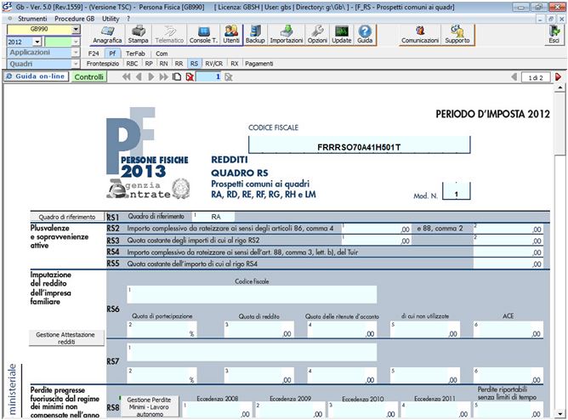The width and height of the screenshot is (568, 420).
Task: Click the module number input field
Action: pos(209,77)
